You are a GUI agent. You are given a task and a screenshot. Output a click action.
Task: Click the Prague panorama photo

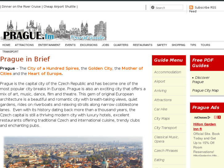pos(73,152)
